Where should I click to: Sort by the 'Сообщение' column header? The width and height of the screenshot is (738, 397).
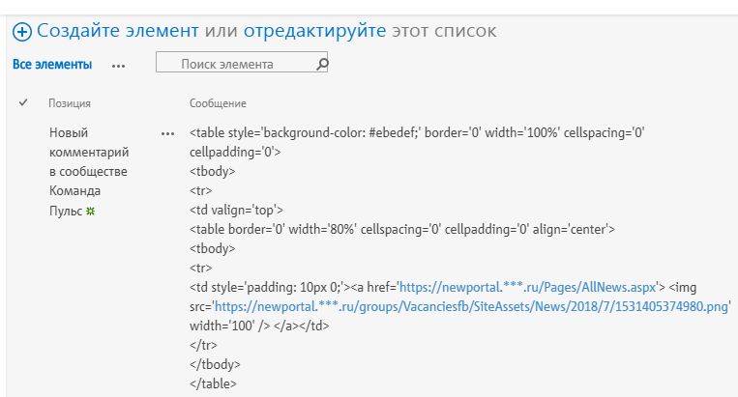(218, 103)
